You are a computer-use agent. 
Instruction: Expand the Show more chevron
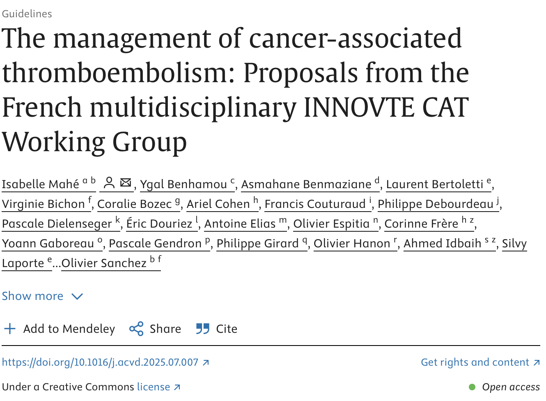tap(77, 296)
